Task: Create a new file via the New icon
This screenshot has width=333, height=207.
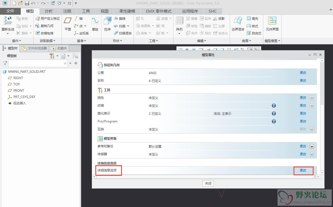Action: pyautogui.click(x=14, y=3)
